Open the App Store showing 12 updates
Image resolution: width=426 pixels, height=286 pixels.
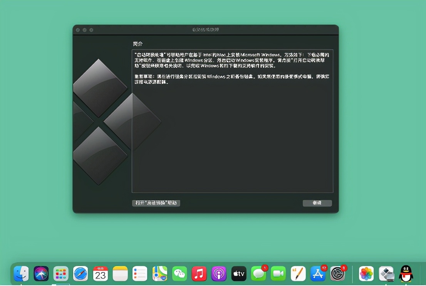coord(317,273)
